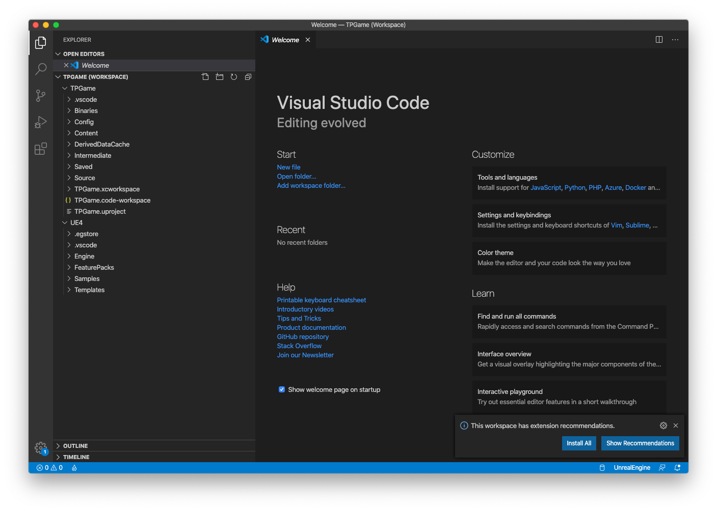
Task: Click the New file link
Action: 288,167
